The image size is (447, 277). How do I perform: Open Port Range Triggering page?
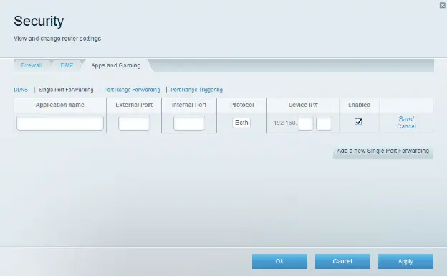point(197,90)
